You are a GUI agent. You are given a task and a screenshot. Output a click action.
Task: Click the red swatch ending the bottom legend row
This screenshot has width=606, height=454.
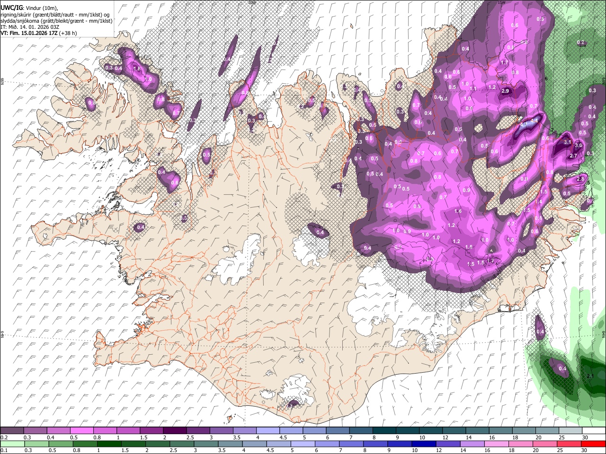(593, 444)
